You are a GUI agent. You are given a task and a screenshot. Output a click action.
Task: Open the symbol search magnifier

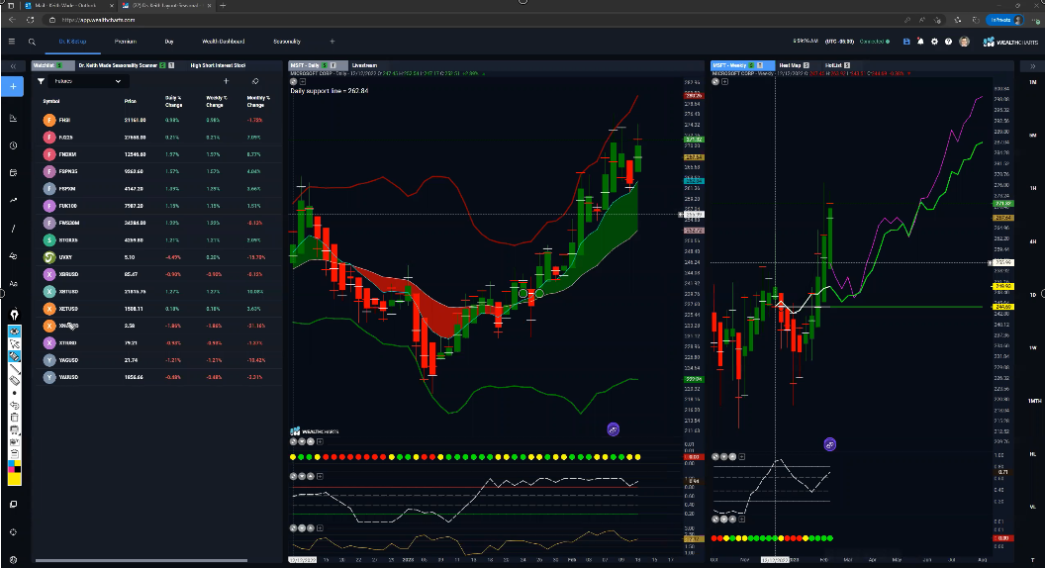coord(32,42)
